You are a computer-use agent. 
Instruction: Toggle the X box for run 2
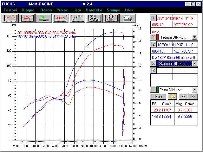tap(153, 63)
